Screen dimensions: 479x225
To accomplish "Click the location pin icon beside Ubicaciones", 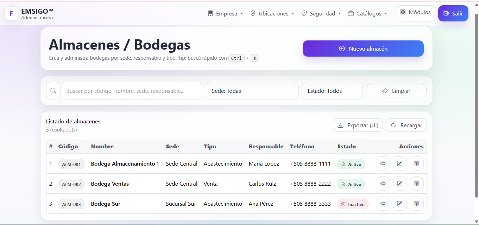I will [253, 13].
